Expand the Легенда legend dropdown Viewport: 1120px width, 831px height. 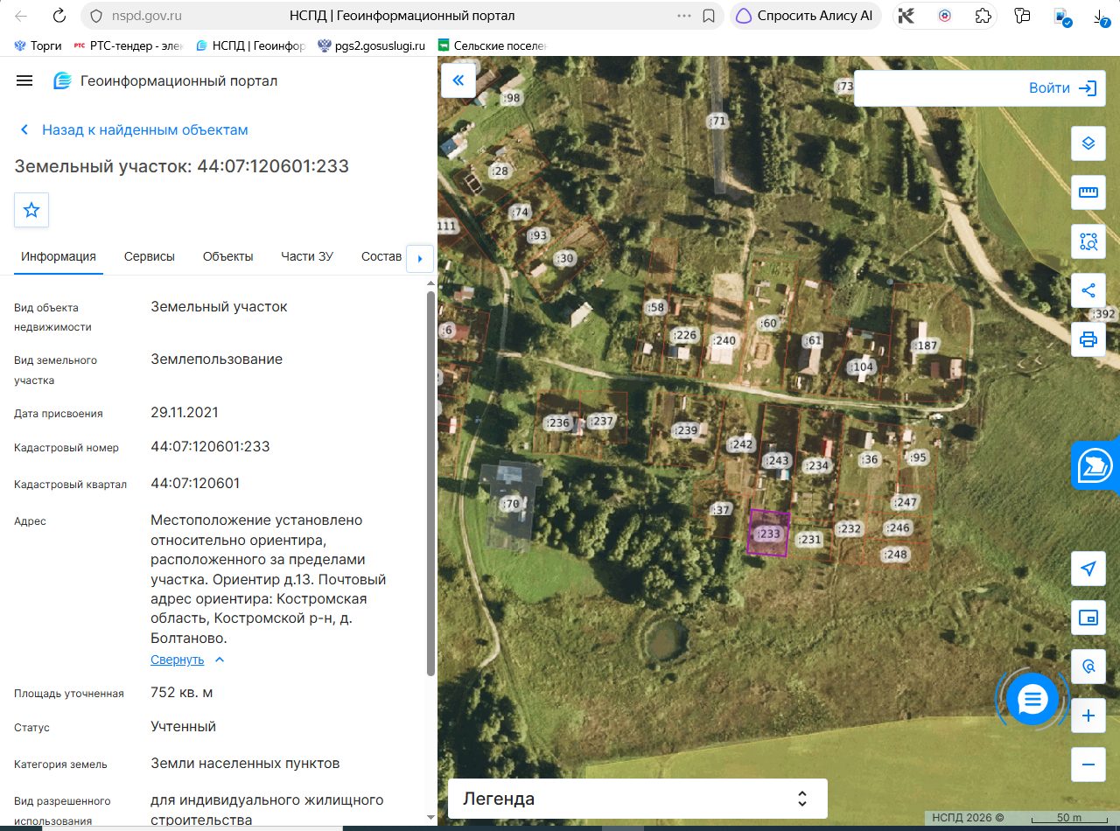[638, 799]
